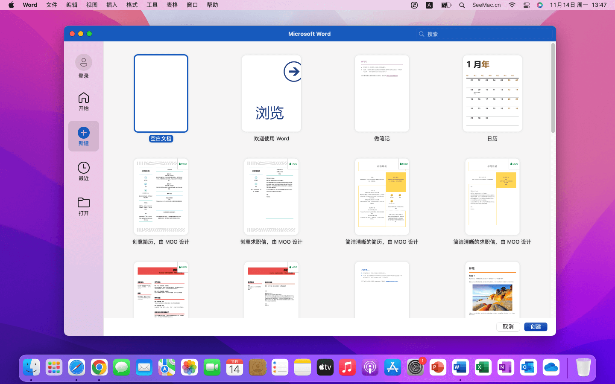Select 简洁清晰的求职信，由 MOO 设计 template

[x=492, y=197]
